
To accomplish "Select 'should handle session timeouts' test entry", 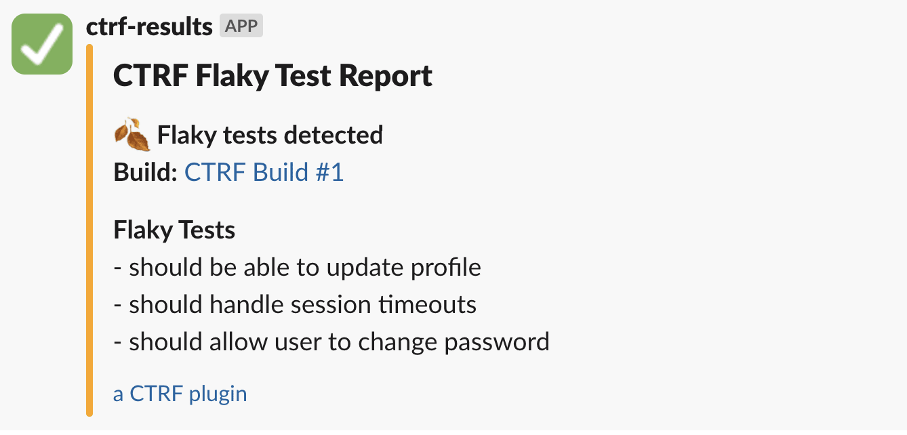I will tap(302, 305).
